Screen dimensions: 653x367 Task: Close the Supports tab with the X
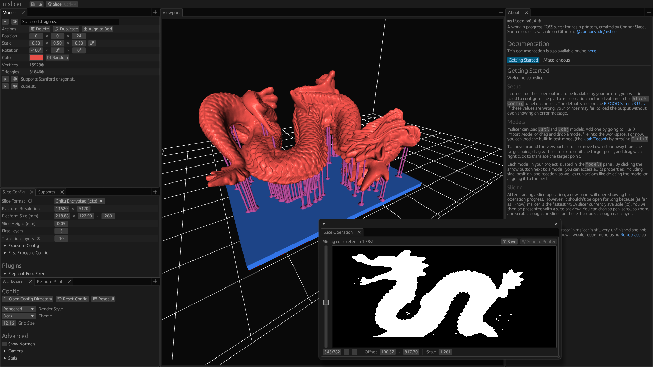pos(62,192)
